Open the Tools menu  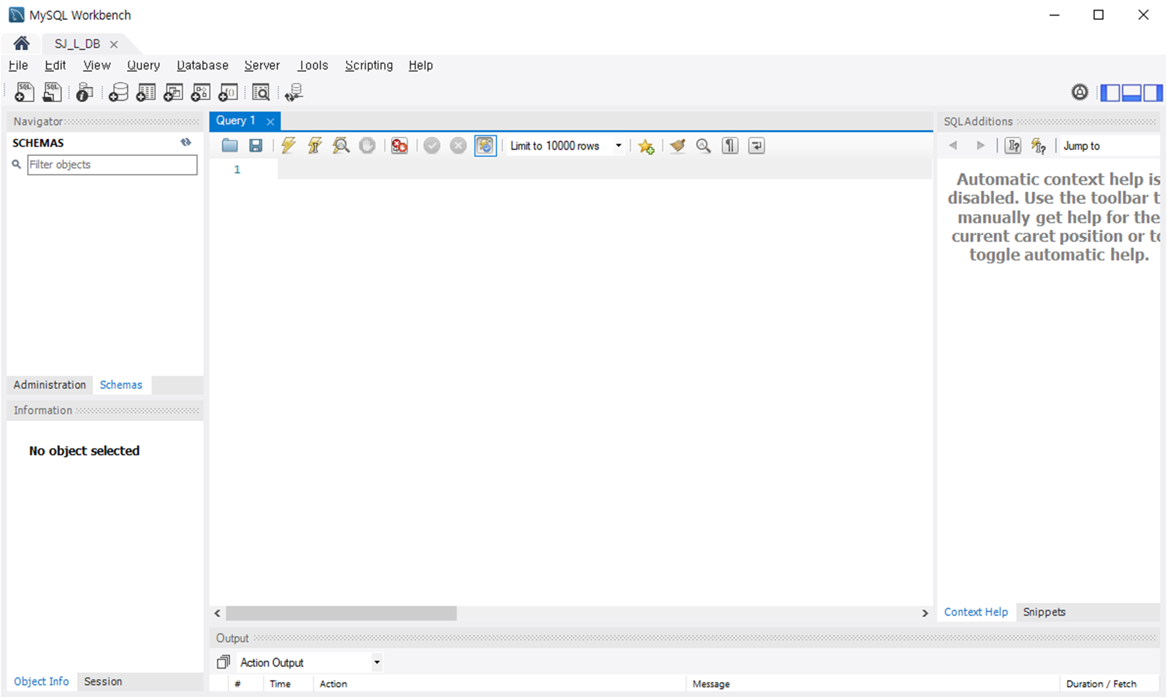[312, 65]
